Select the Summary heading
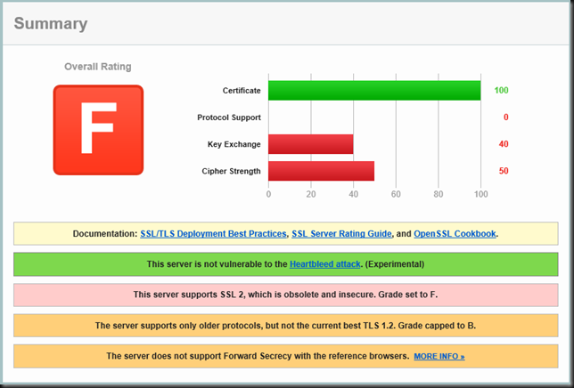 tap(51, 24)
